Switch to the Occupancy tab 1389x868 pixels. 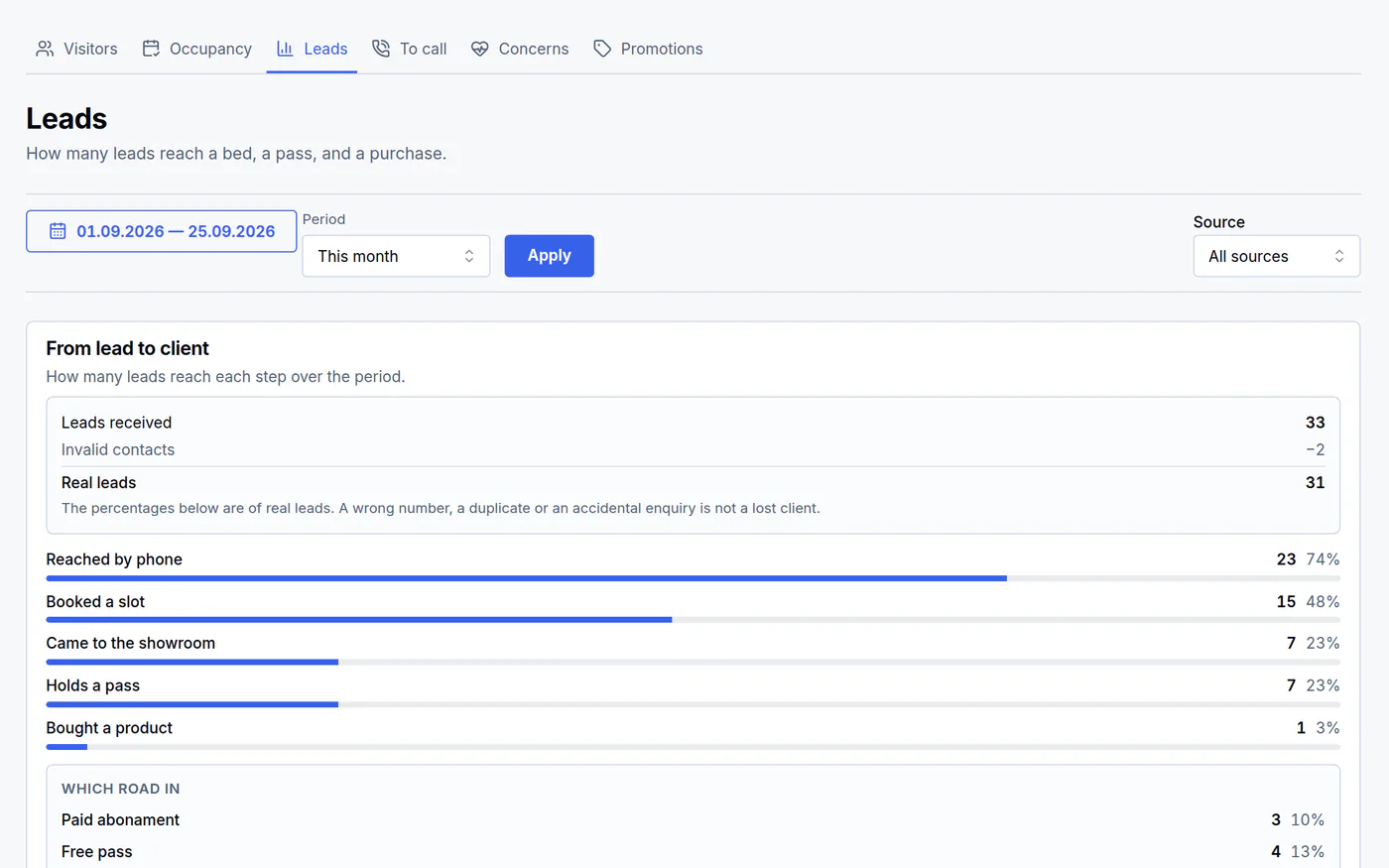click(x=196, y=49)
